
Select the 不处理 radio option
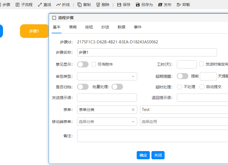point(179,87)
